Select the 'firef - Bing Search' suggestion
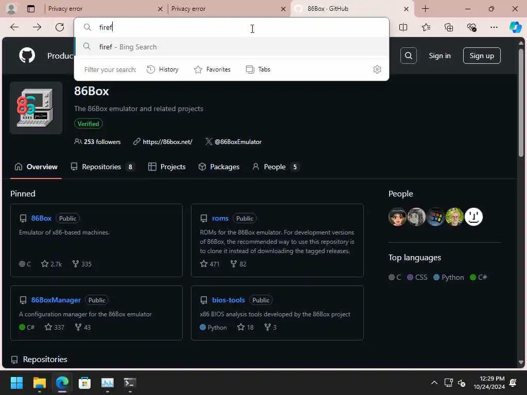 click(x=232, y=47)
